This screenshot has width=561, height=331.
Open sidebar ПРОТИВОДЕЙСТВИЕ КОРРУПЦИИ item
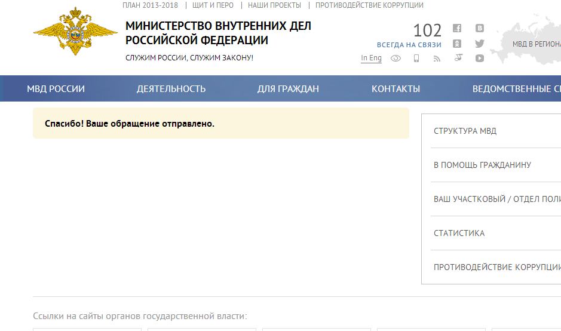tap(496, 267)
